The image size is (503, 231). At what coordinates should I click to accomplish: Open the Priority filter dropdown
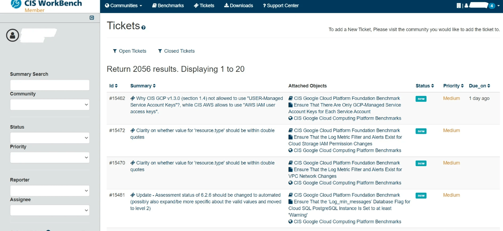tap(50, 157)
